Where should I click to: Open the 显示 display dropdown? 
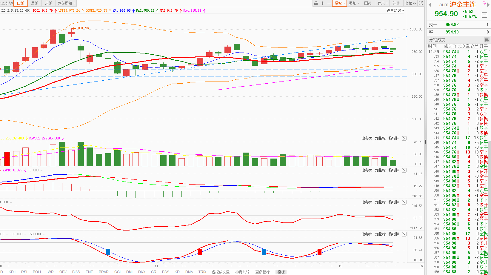coord(382,3)
